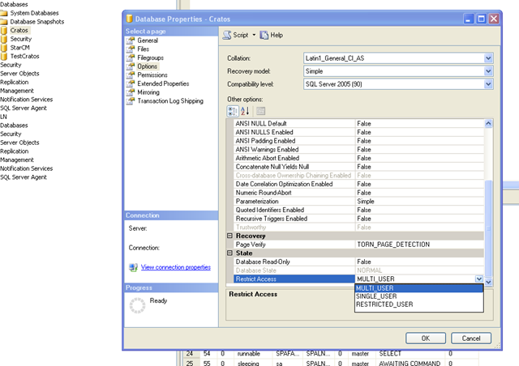Select the Quoted Identifiers Enabled row
519x366 pixels.
(x=358, y=210)
